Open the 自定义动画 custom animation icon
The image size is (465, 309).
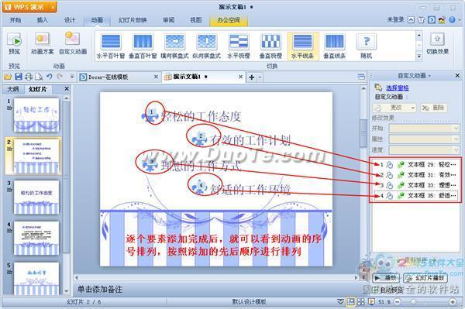pyautogui.click(x=72, y=39)
